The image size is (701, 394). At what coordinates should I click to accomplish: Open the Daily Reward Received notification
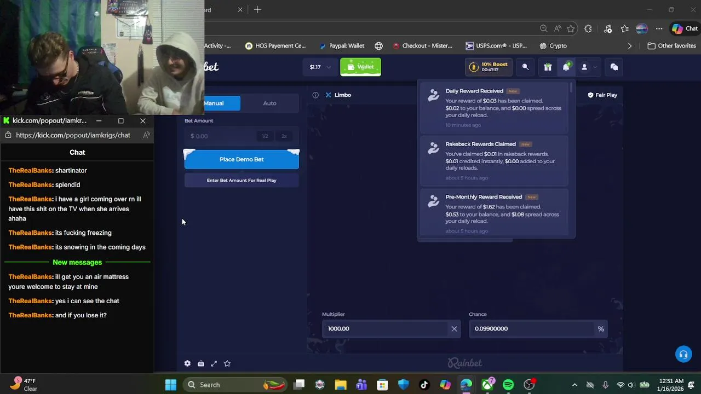click(x=495, y=108)
